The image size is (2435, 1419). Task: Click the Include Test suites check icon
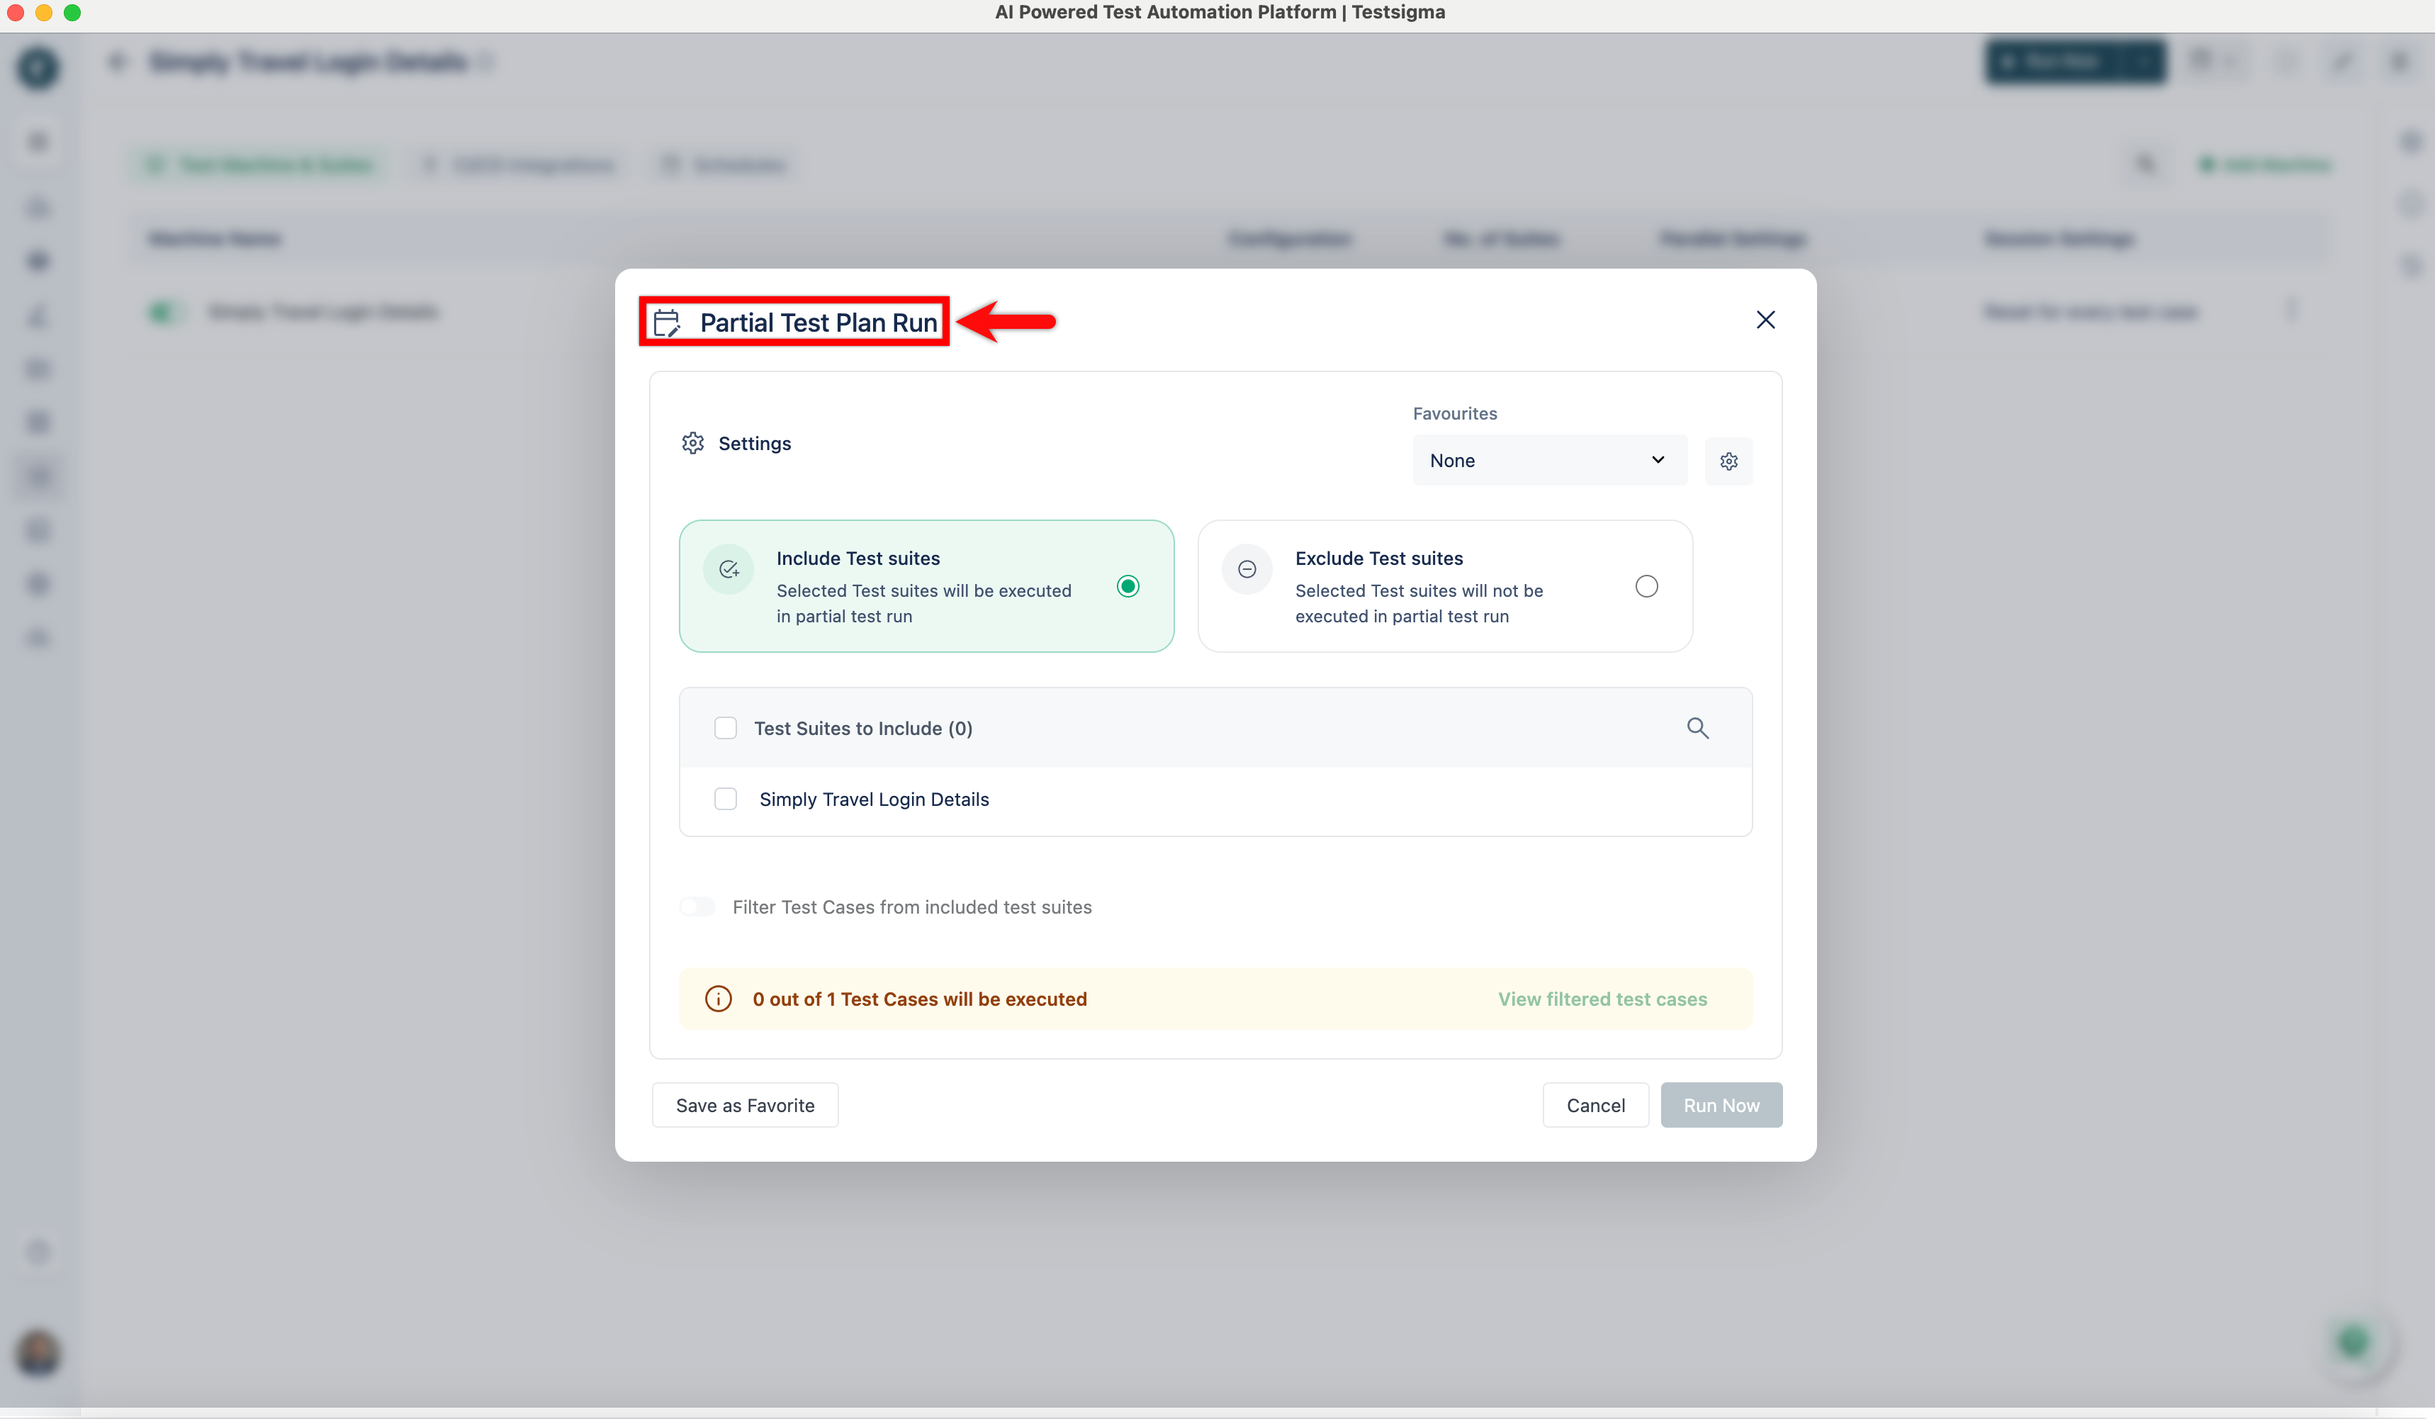[x=729, y=569]
